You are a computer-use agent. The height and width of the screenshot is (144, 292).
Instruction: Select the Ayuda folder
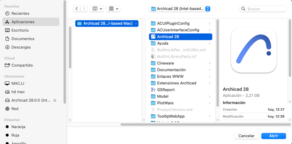click(181, 43)
